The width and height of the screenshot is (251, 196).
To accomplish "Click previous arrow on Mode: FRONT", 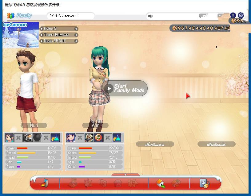I will [x=42, y=41].
